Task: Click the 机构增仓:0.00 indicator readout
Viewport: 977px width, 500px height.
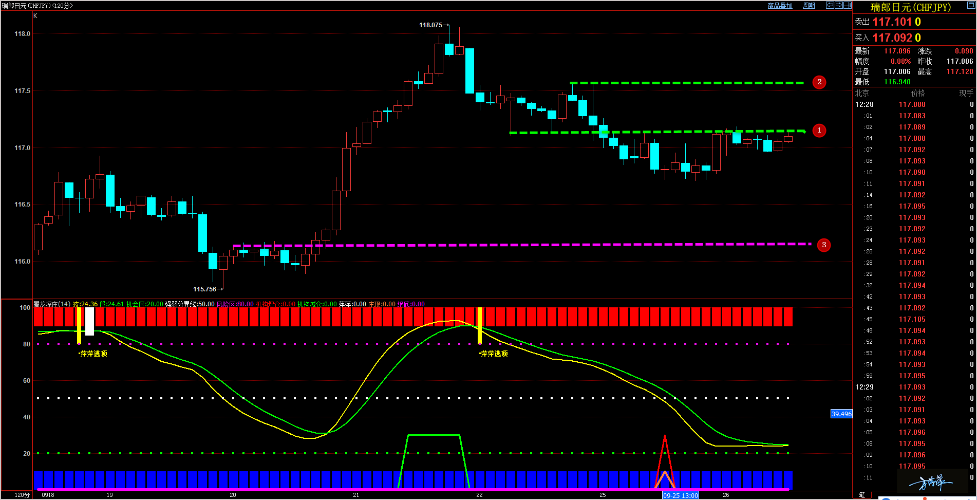Action: coord(275,304)
